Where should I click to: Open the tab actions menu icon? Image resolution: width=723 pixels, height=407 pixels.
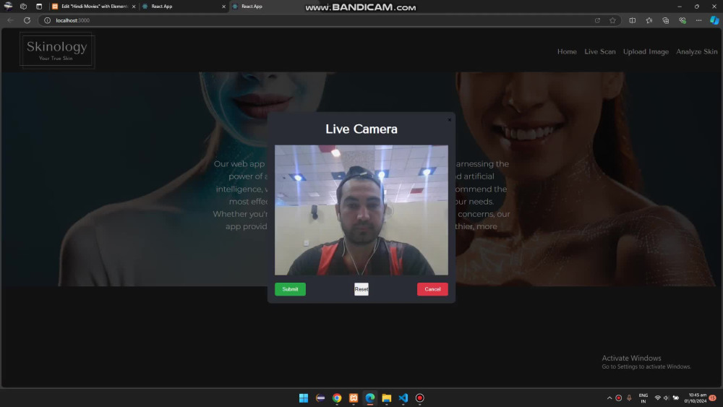[x=39, y=7]
